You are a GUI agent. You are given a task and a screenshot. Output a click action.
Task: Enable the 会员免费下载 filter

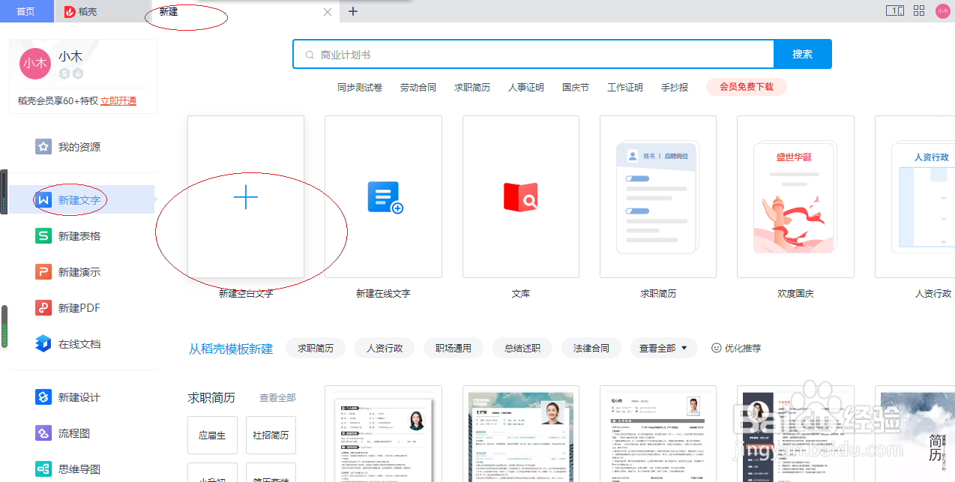coord(745,87)
